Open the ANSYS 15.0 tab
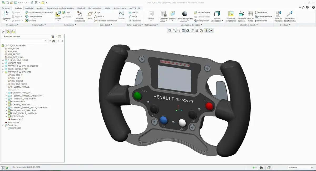Viewport: 316px width, 171px height. (135, 8)
